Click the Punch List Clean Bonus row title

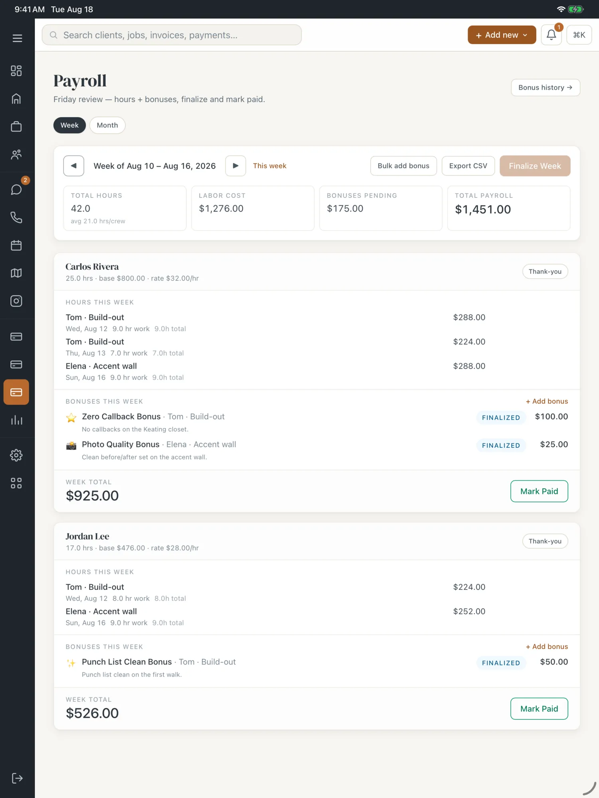click(127, 662)
